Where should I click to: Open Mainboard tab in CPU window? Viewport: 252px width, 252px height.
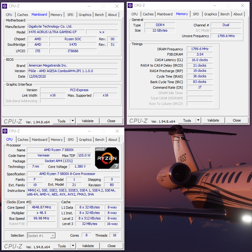(x=39, y=140)
